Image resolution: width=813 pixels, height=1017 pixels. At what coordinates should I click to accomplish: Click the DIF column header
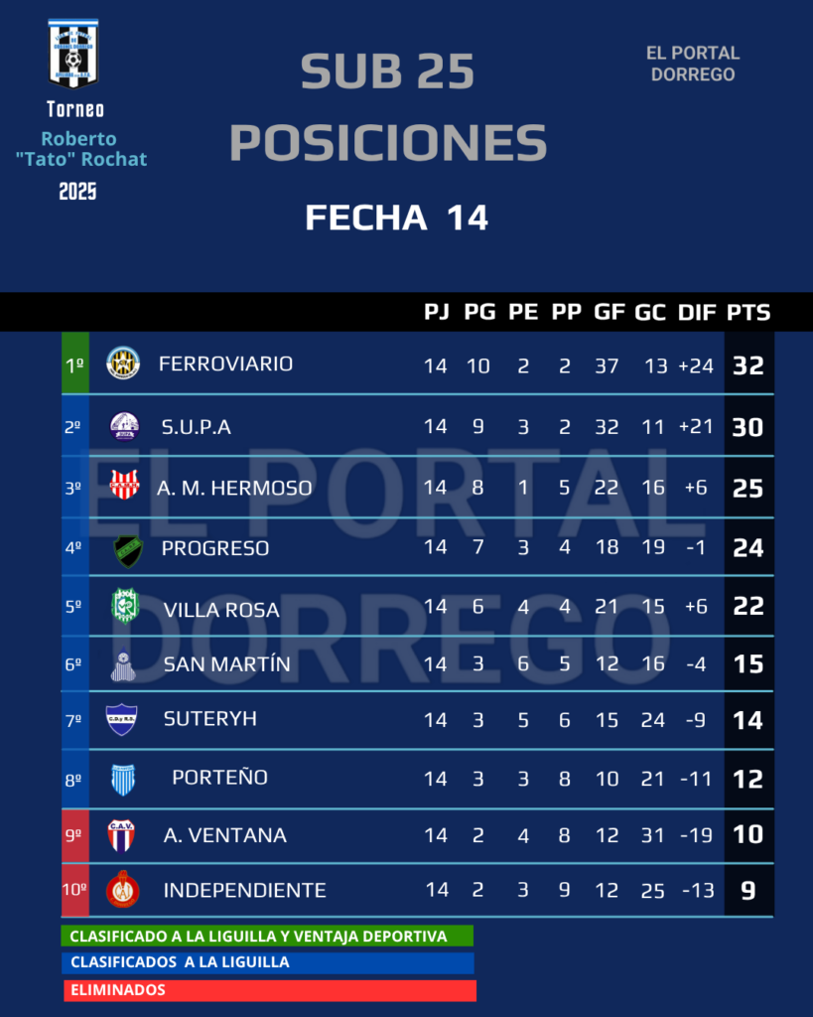click(x=697, y=312)
